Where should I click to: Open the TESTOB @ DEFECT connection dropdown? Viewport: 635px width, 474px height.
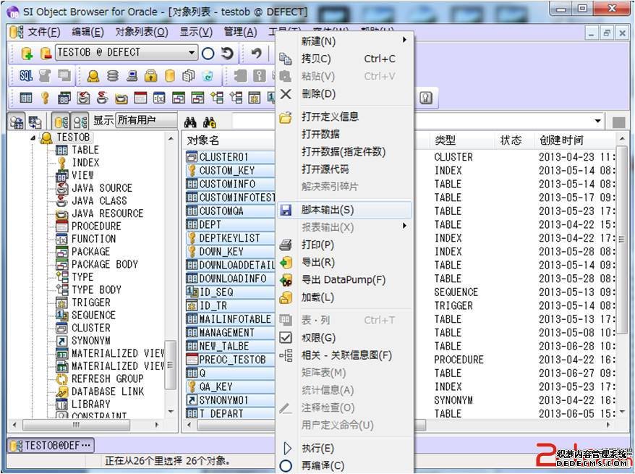(x=192, y=53)
